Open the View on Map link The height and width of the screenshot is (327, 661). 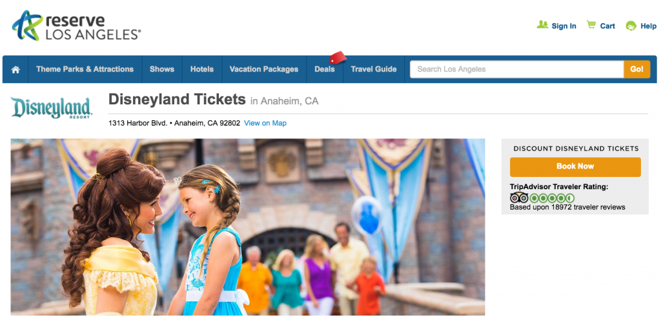click(265, 123)
